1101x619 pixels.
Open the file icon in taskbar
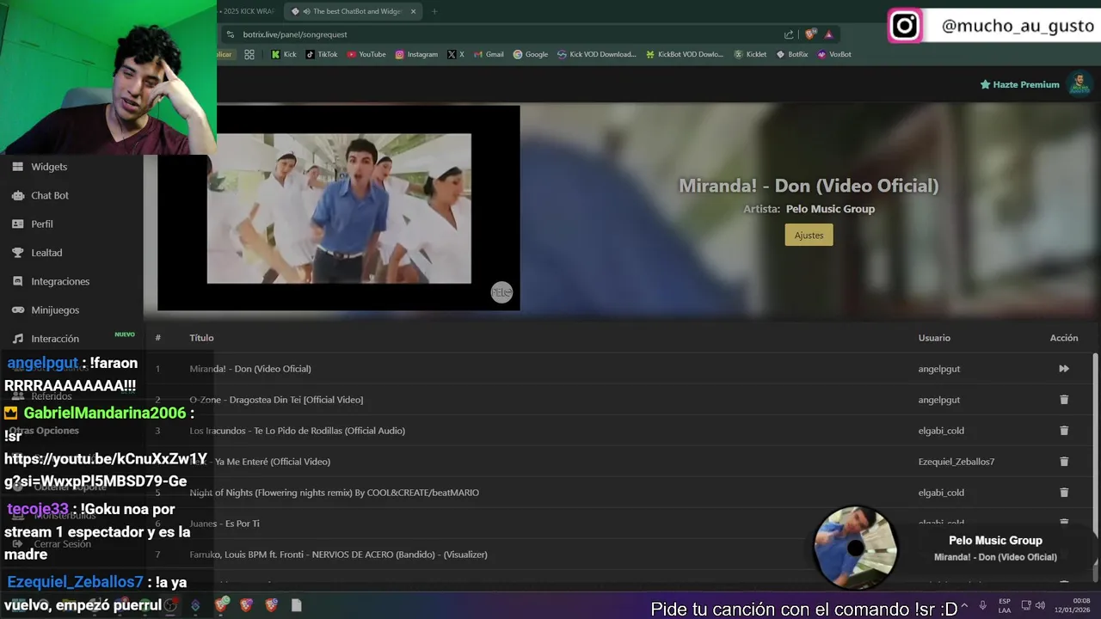296,605
